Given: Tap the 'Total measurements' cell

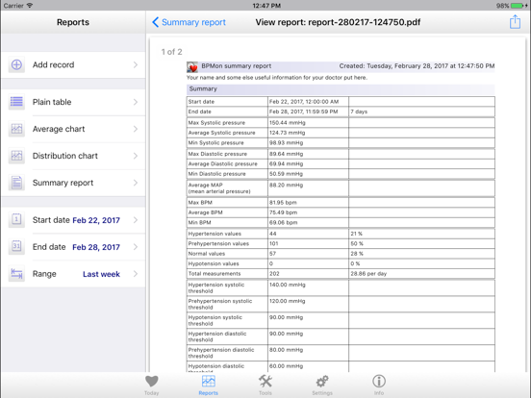Looking at the screenshot, I should click(227, 273).
